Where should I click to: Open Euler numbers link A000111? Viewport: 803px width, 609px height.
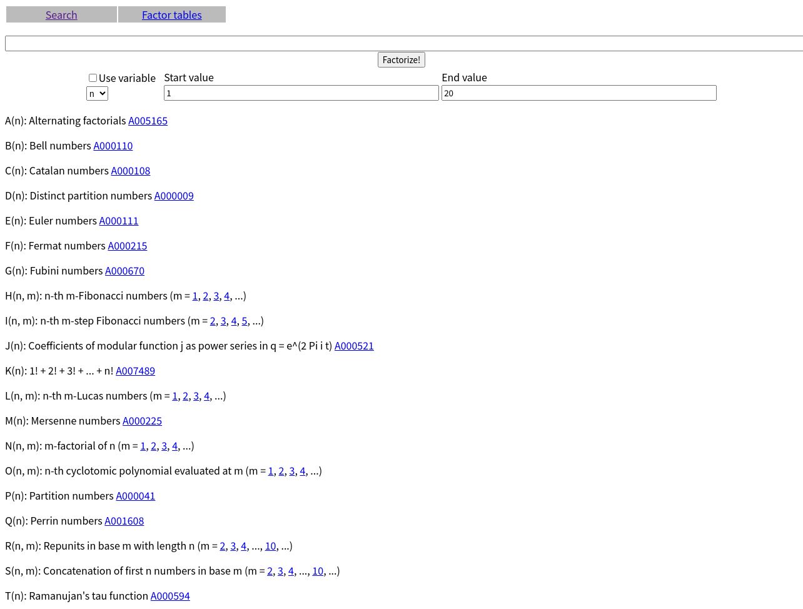coord(119,221)
